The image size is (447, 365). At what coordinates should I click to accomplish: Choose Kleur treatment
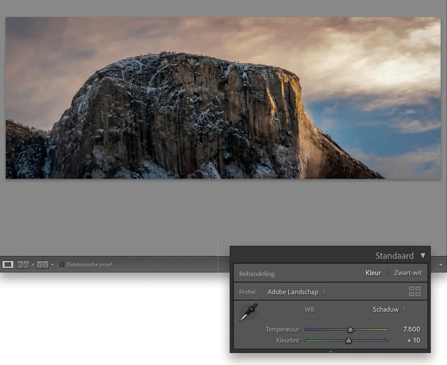tap(373, 273)
